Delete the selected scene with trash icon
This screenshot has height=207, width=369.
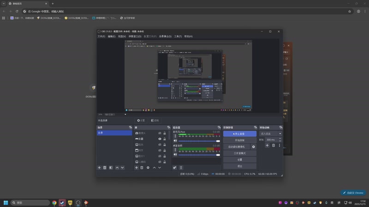pos(105,167)
